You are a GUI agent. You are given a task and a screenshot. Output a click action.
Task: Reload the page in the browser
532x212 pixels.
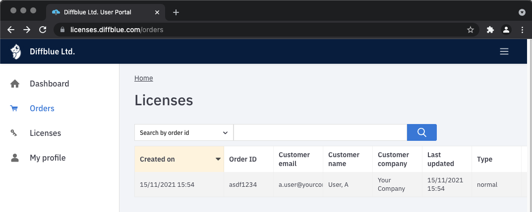(x=43, y=30)
